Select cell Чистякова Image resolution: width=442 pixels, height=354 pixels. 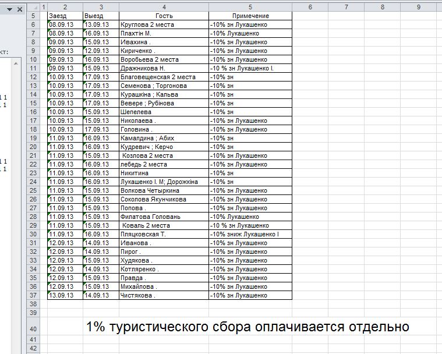[x=164, y=295]
